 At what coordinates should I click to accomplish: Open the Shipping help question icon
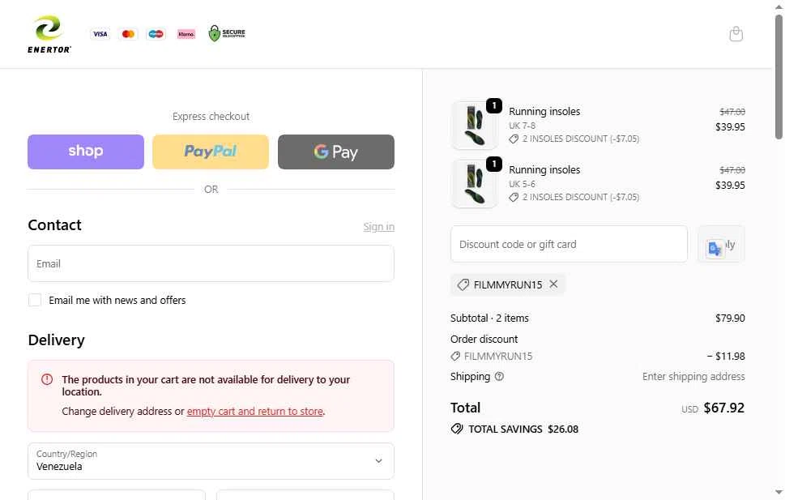point(499,376)
